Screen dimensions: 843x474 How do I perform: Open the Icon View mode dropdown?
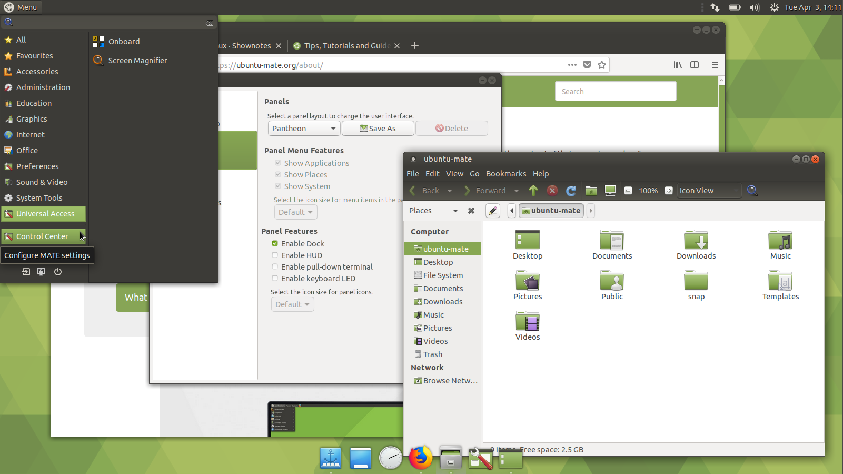pos(709,191)
